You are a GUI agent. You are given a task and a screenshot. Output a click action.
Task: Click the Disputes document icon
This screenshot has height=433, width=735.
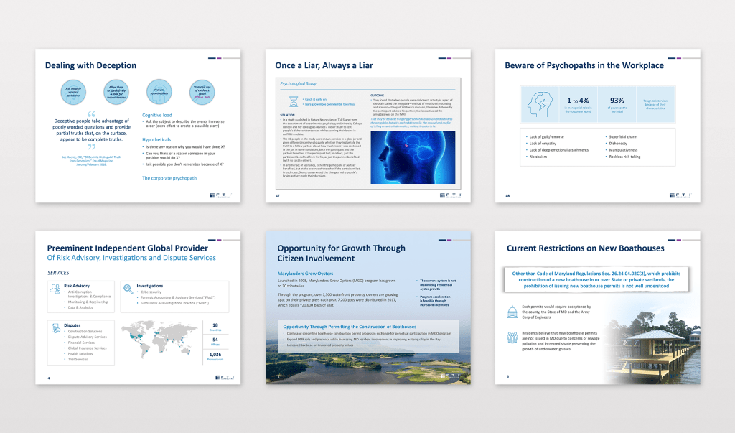point(56,327)
